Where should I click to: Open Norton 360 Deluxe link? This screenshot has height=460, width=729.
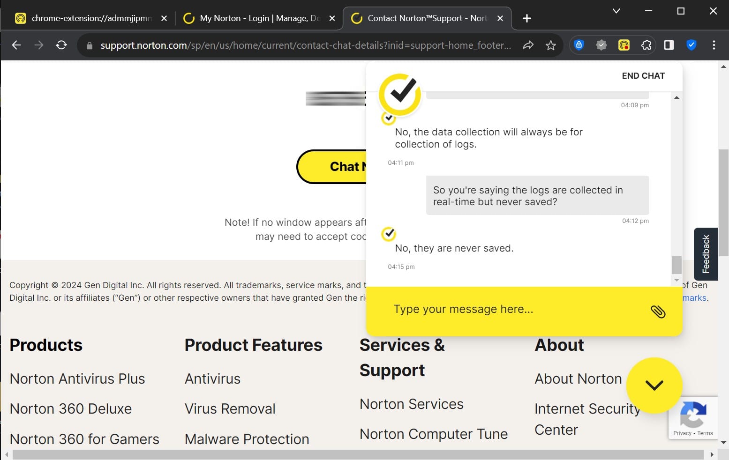71,408
